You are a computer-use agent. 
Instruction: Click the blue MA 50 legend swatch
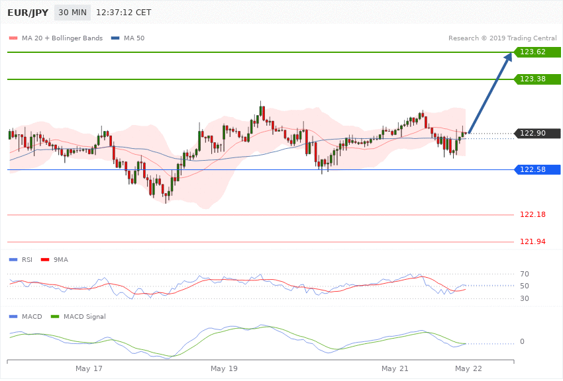tap(115, 38)
